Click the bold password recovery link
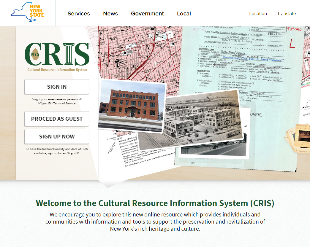310x247 pixels. click(x=74, y=99)
